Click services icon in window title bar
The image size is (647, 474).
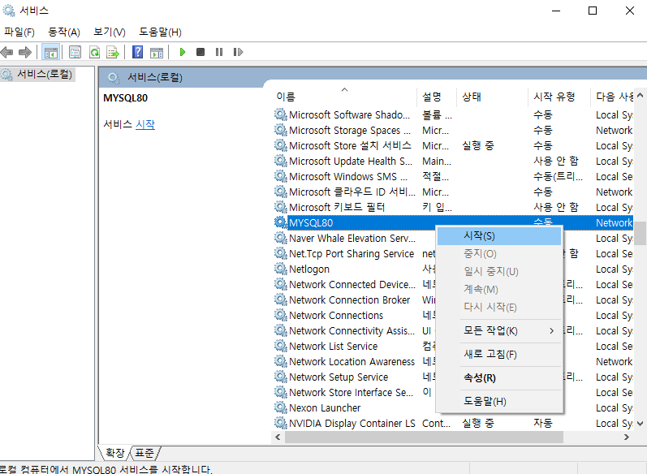9,11
